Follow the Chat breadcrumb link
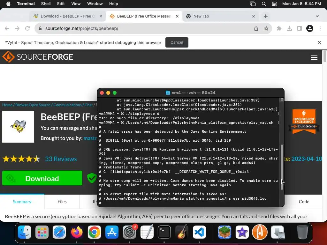Screen dimensions: 327x245 (88, 105)
